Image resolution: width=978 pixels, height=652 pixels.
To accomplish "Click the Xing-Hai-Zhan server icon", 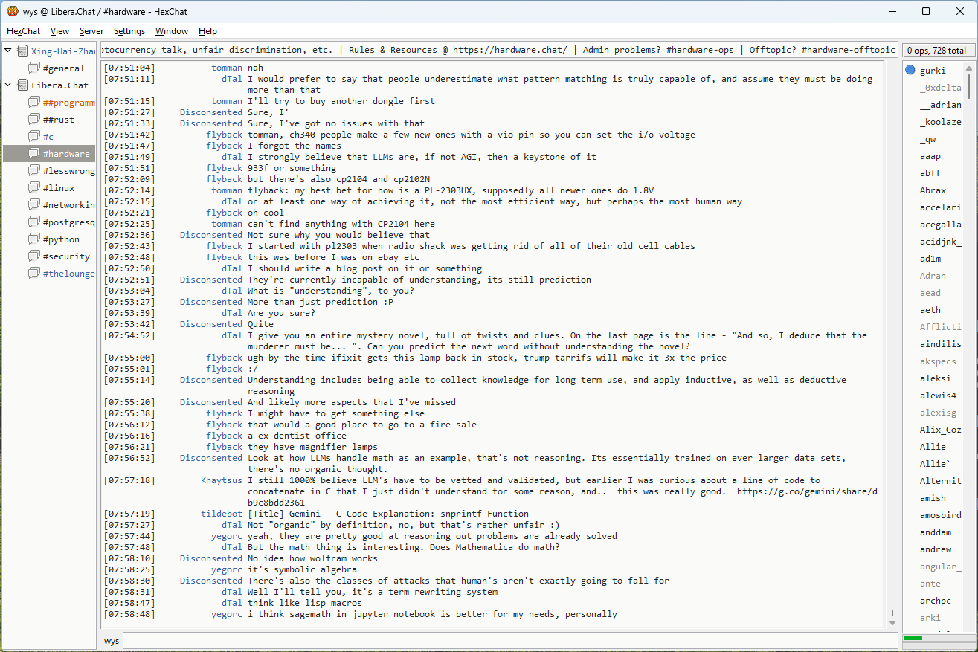I will pyautogui.click(x=23, y=51).
